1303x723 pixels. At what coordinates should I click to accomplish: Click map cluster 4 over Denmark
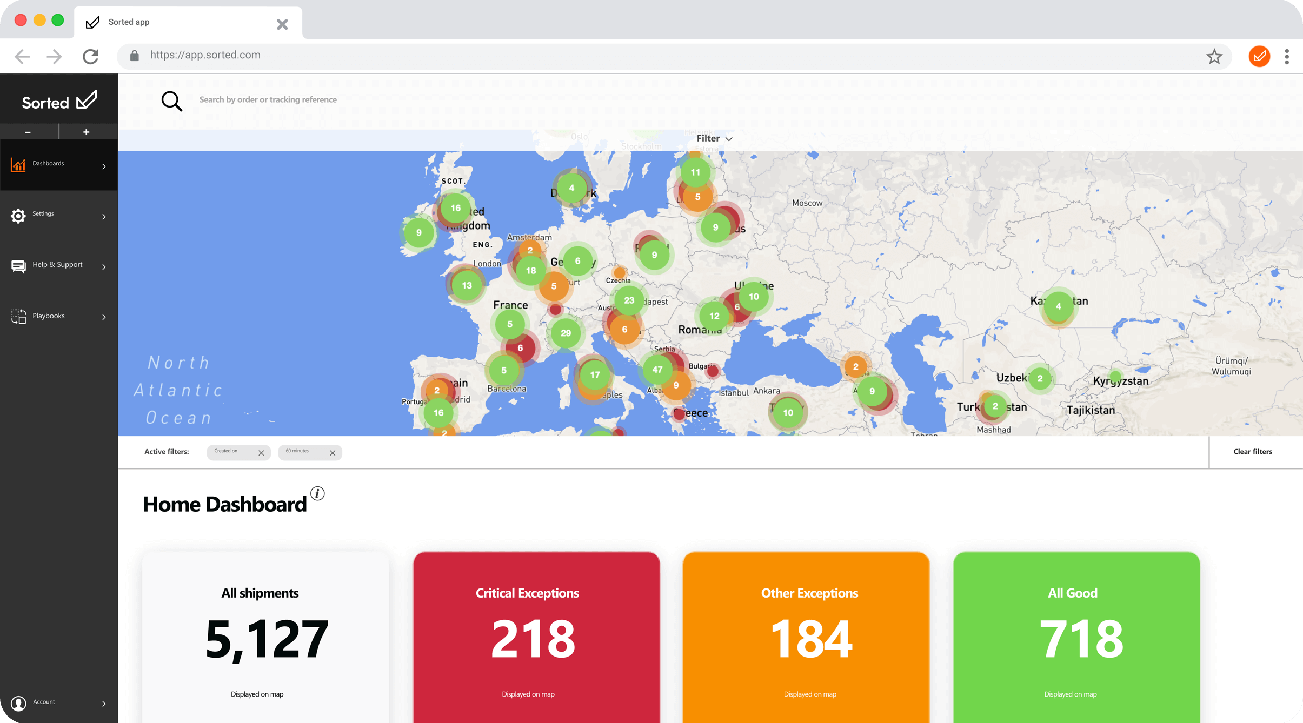tap(571, 188)
